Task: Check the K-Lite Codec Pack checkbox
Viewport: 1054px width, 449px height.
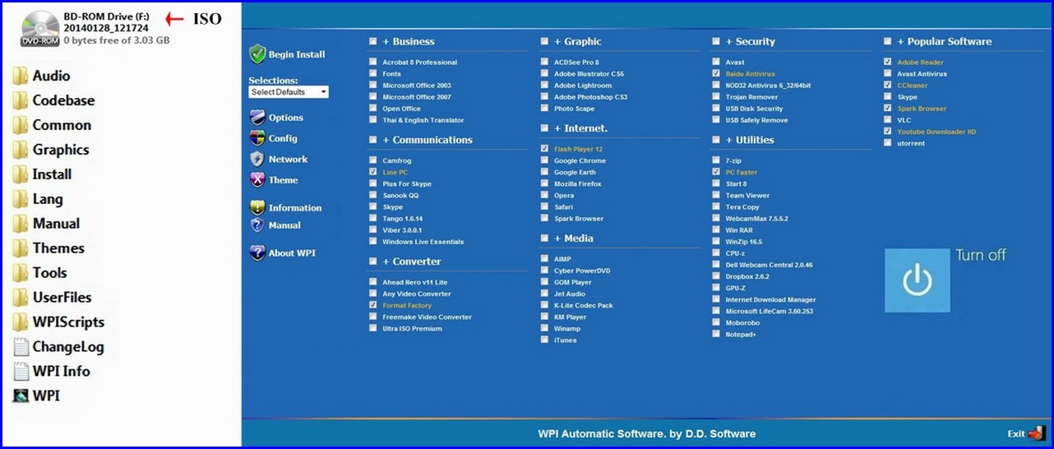Action: (x=545, y=305)
